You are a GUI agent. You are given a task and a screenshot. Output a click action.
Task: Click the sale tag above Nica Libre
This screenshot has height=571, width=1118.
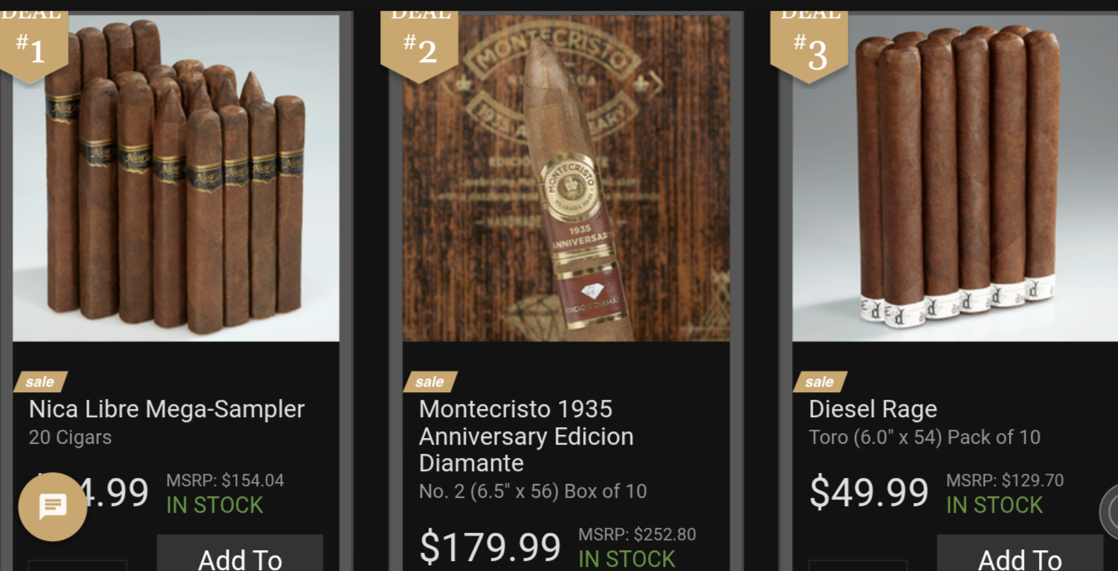[40, 381]
